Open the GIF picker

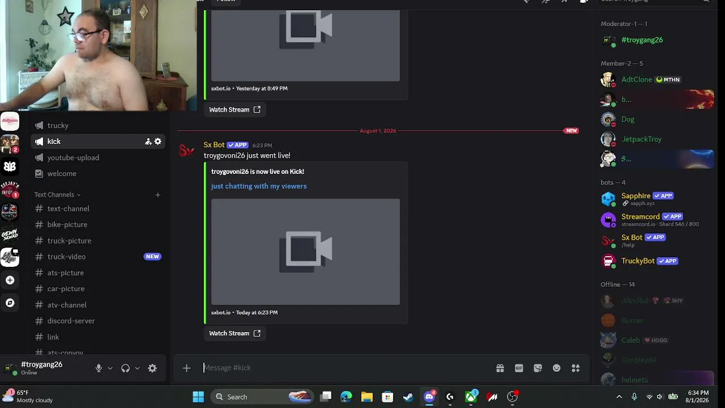[x=519, y=368]
